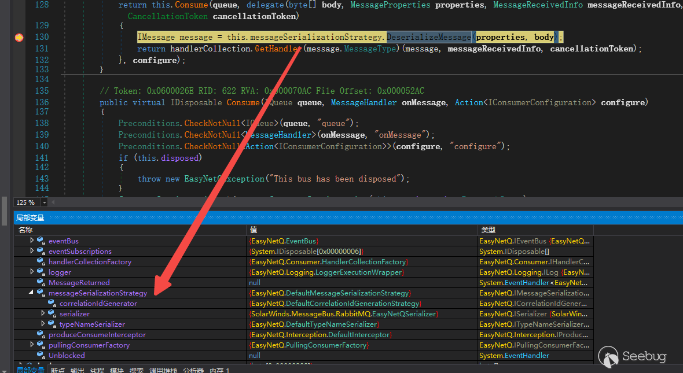This screenshot has width=683, height=373.
Task: Click DeserializeMessage on line 130
Action: point(429,37)
